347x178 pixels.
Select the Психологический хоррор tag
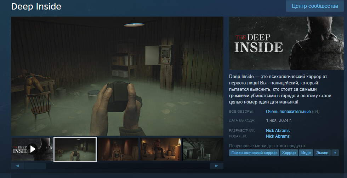pyautogui.click(x=254, y=153)
